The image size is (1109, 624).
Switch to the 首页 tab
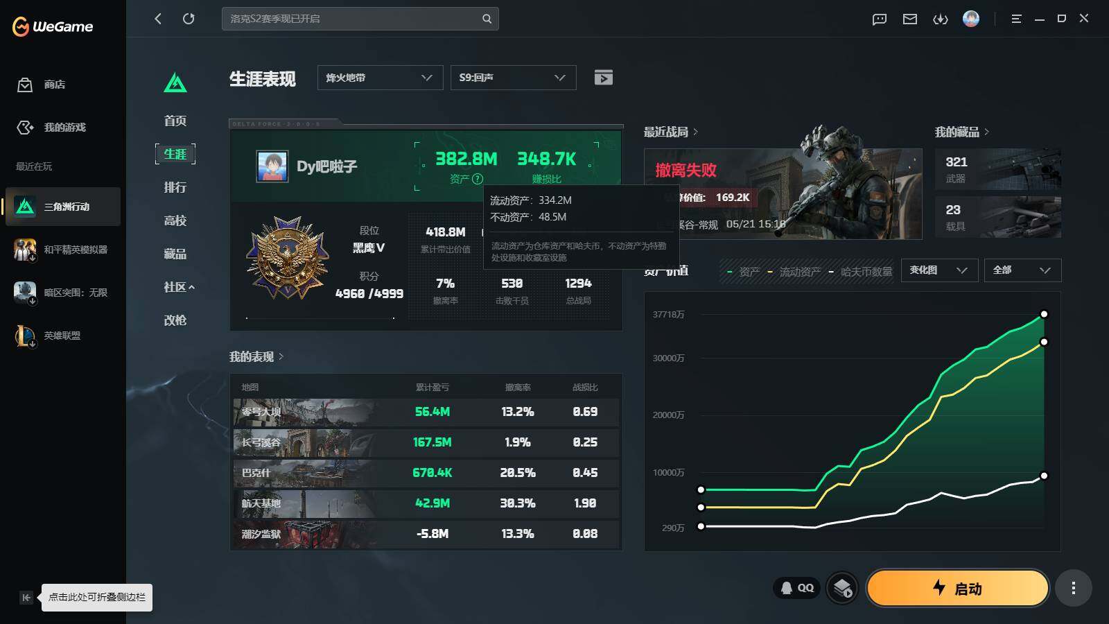175,121
